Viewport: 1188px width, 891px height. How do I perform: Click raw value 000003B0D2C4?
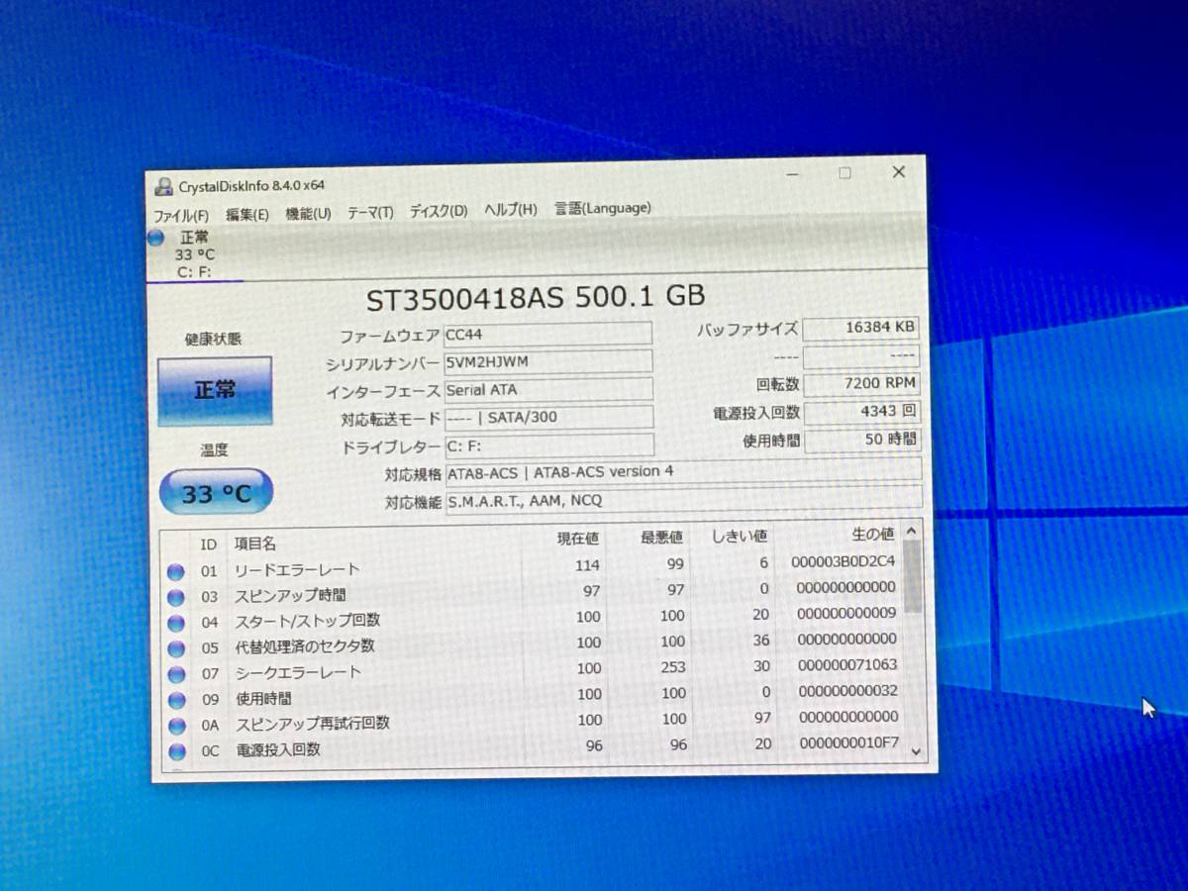point(843,561)
